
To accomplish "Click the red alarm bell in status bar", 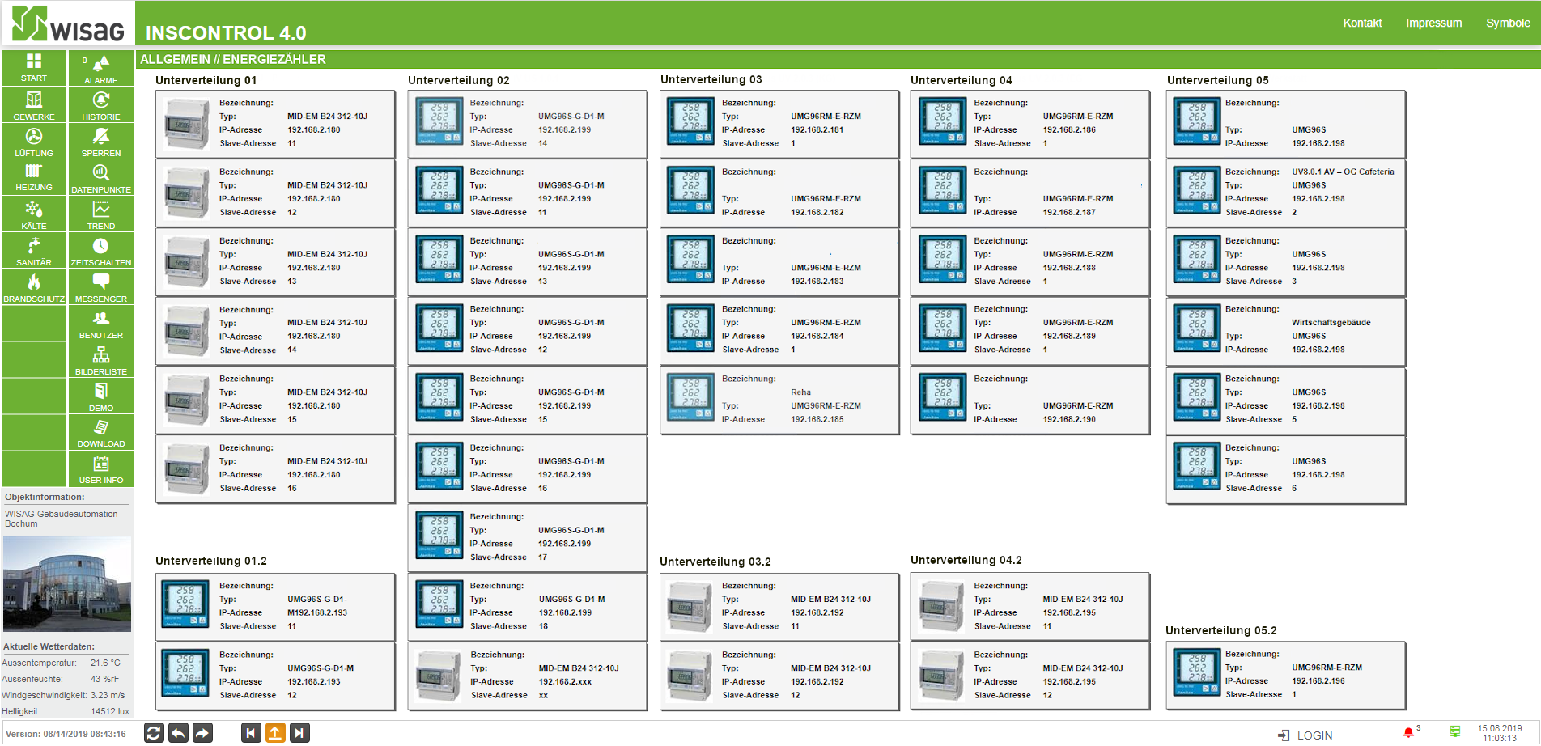I will [1408, 732].
